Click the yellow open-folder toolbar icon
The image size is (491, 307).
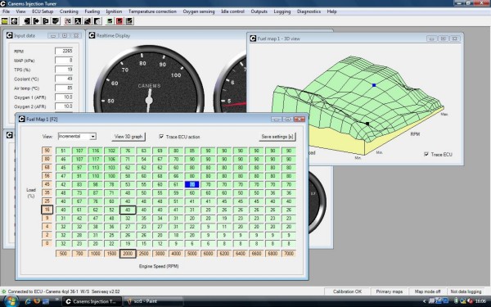(x=5, y=21)
